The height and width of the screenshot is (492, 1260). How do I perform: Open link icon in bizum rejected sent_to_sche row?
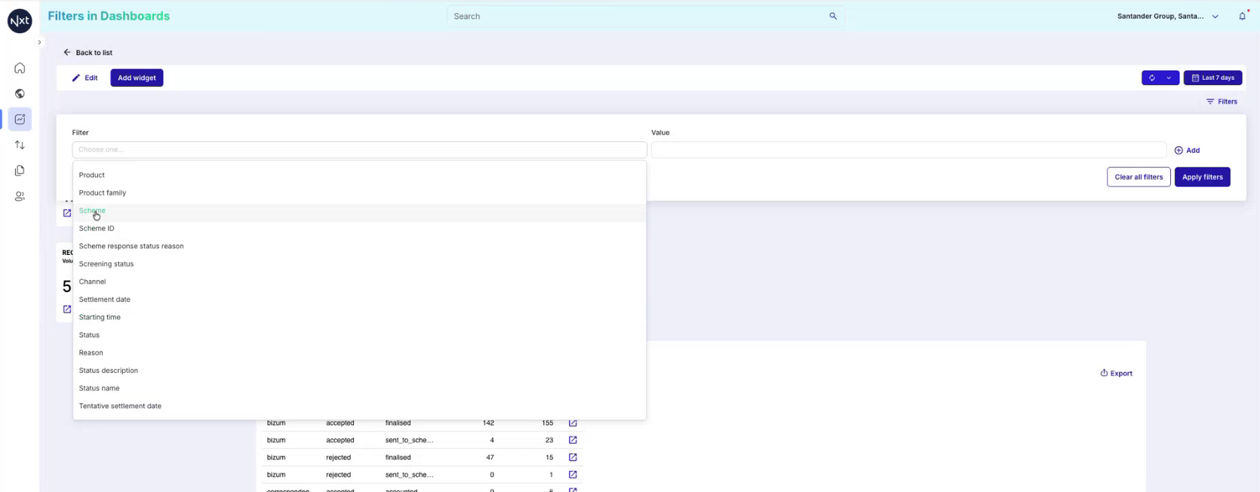[x=573, y=475]
